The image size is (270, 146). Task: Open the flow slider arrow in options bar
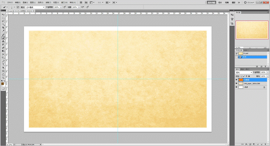[79, 7]
